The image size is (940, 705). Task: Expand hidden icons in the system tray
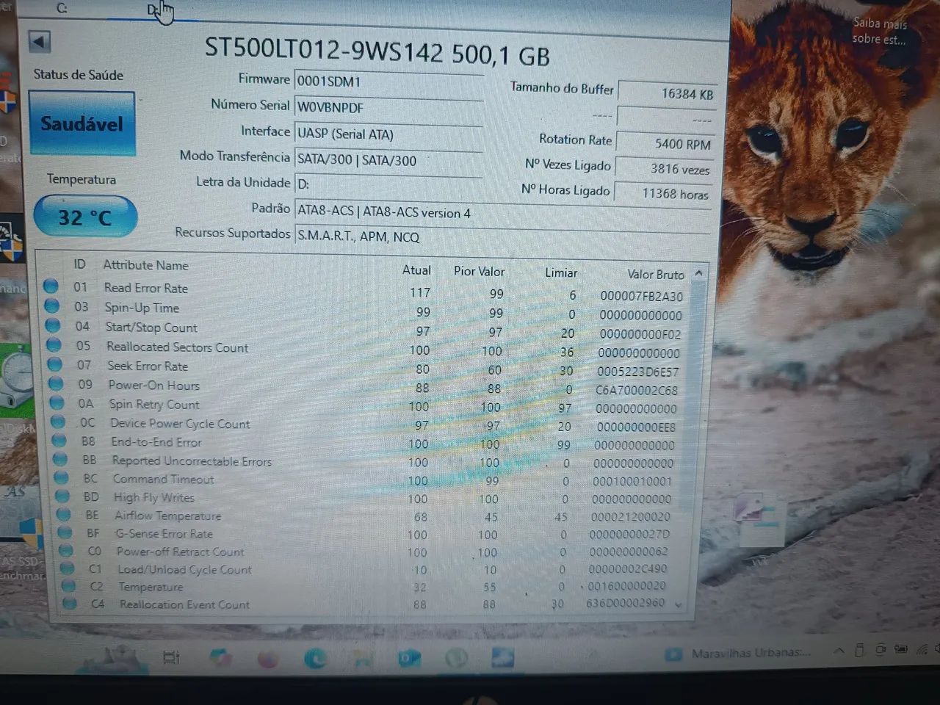click(838, 651)
